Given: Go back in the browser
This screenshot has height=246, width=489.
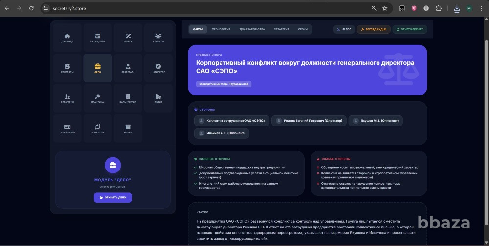Looking at the screenshot, I should click(x=7, y=8).
